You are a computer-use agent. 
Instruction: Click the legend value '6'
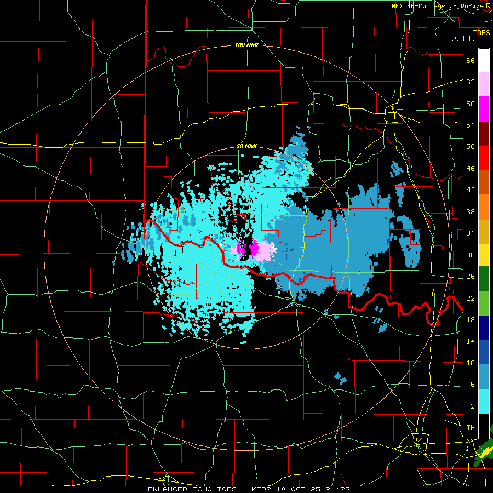tap(472, 385)
